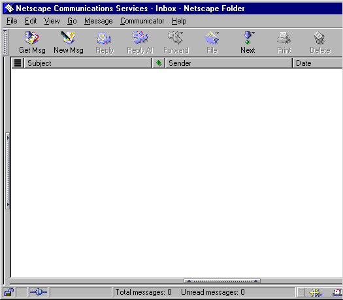Click the Unread messages: 0 status text
Screen dimensions: 343x300
pyautogui.click(x=213, y=292)
